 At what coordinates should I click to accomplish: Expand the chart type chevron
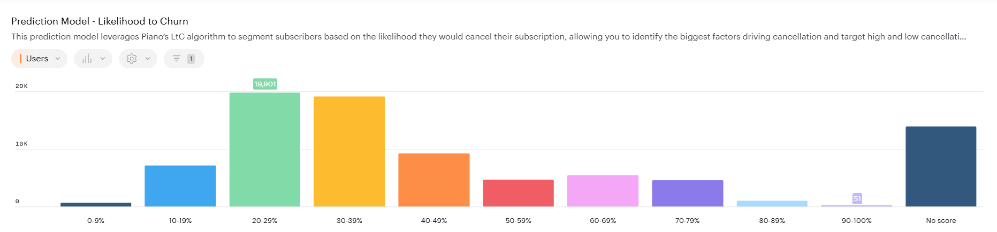[103, 59]
